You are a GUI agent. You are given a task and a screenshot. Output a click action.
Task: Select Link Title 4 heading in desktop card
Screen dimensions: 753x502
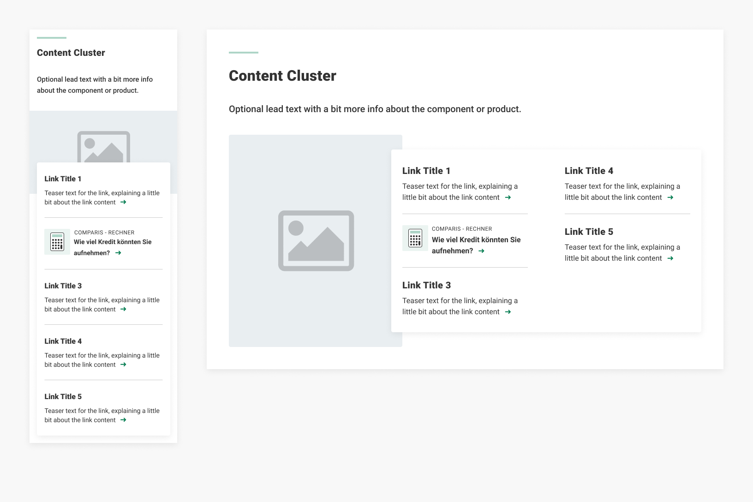(589, 170)
